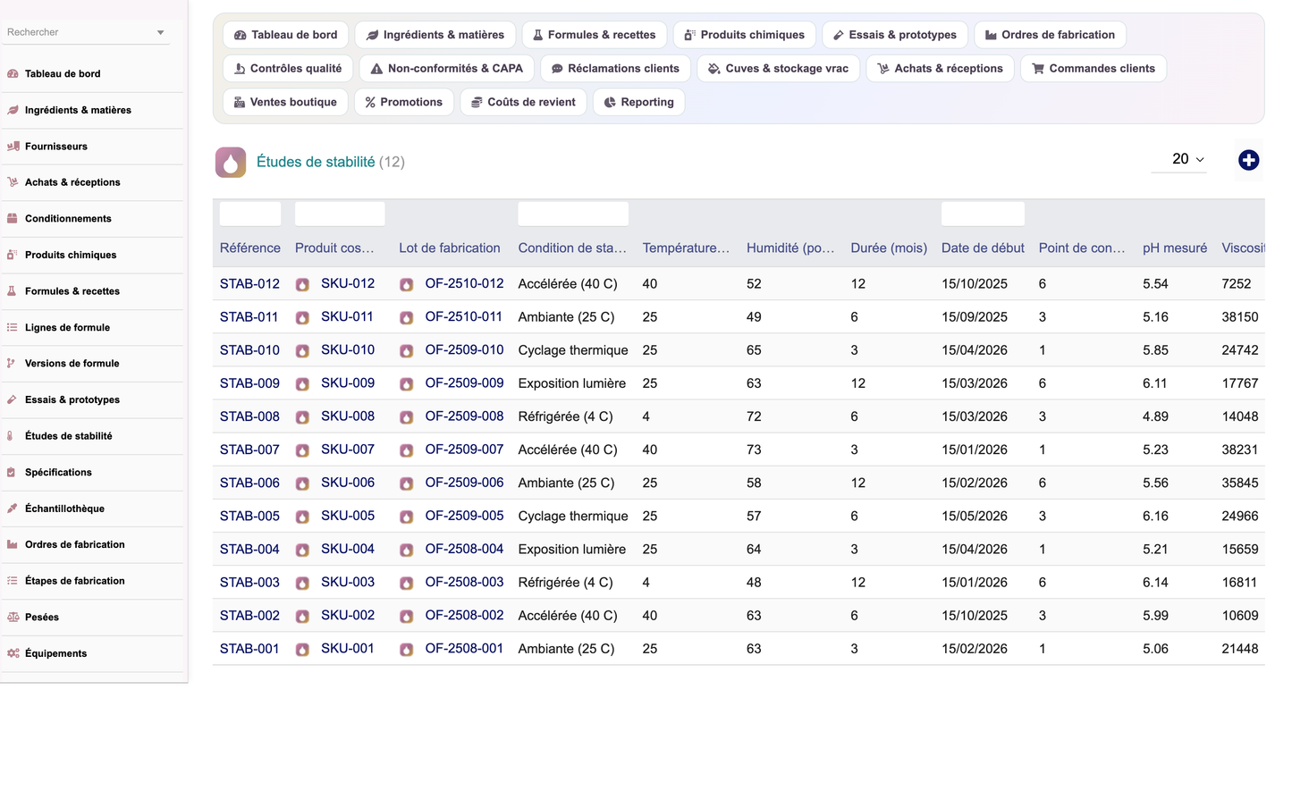Click the product icon next to SKU-007
Image resolution: width=1292 pixels, height=807 pixels.
coord(303,450)
